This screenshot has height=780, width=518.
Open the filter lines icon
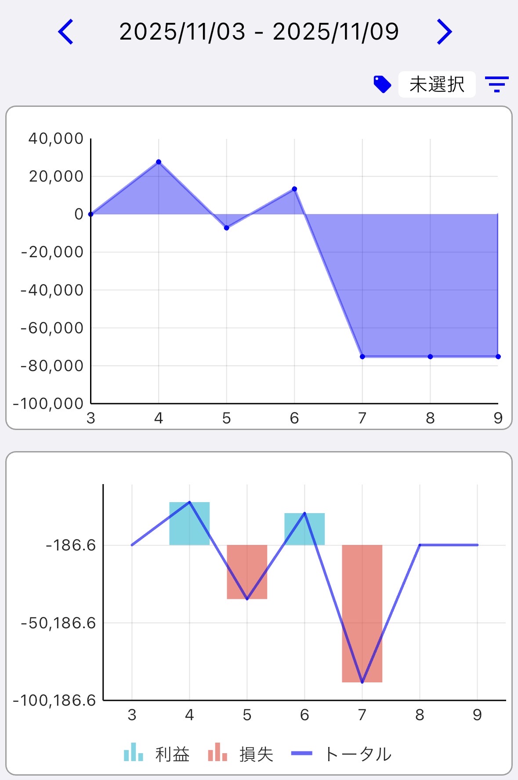click(496, 84)
